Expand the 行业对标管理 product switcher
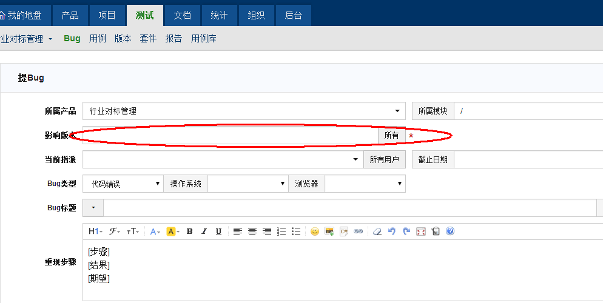The image size is (603, 303). [26, 39]
